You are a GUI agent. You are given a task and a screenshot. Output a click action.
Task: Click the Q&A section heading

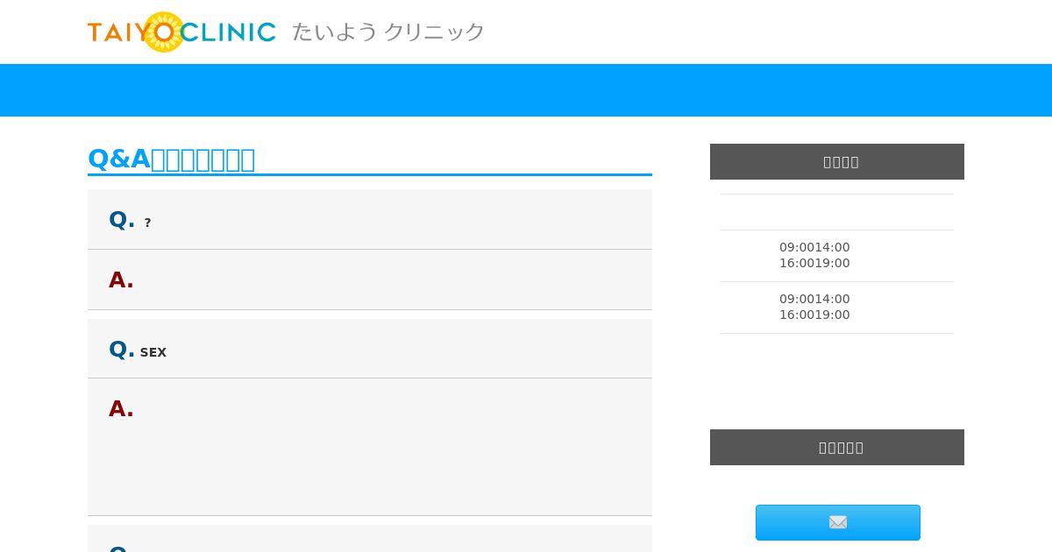[172, 159]
